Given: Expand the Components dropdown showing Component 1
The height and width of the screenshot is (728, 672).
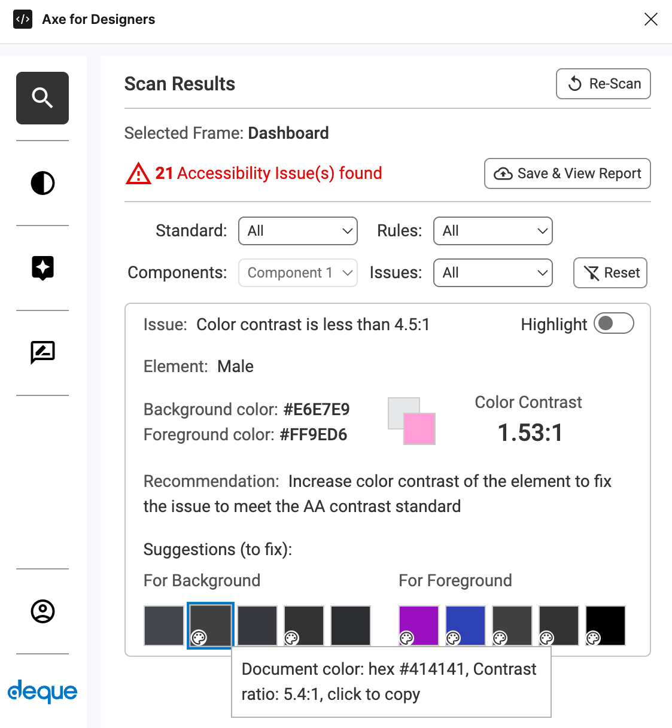Looking at the screenshot, I should (x=297, y=273).
